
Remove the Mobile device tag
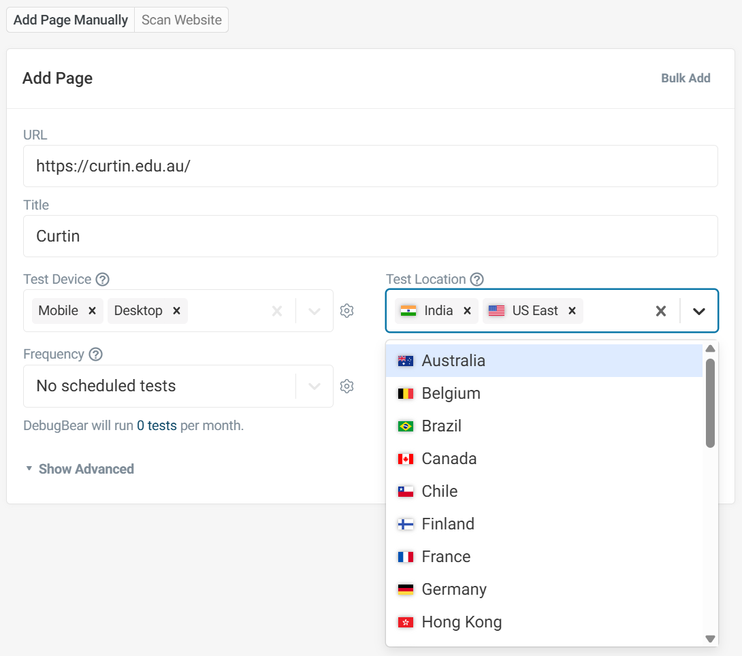click(92, 311)
